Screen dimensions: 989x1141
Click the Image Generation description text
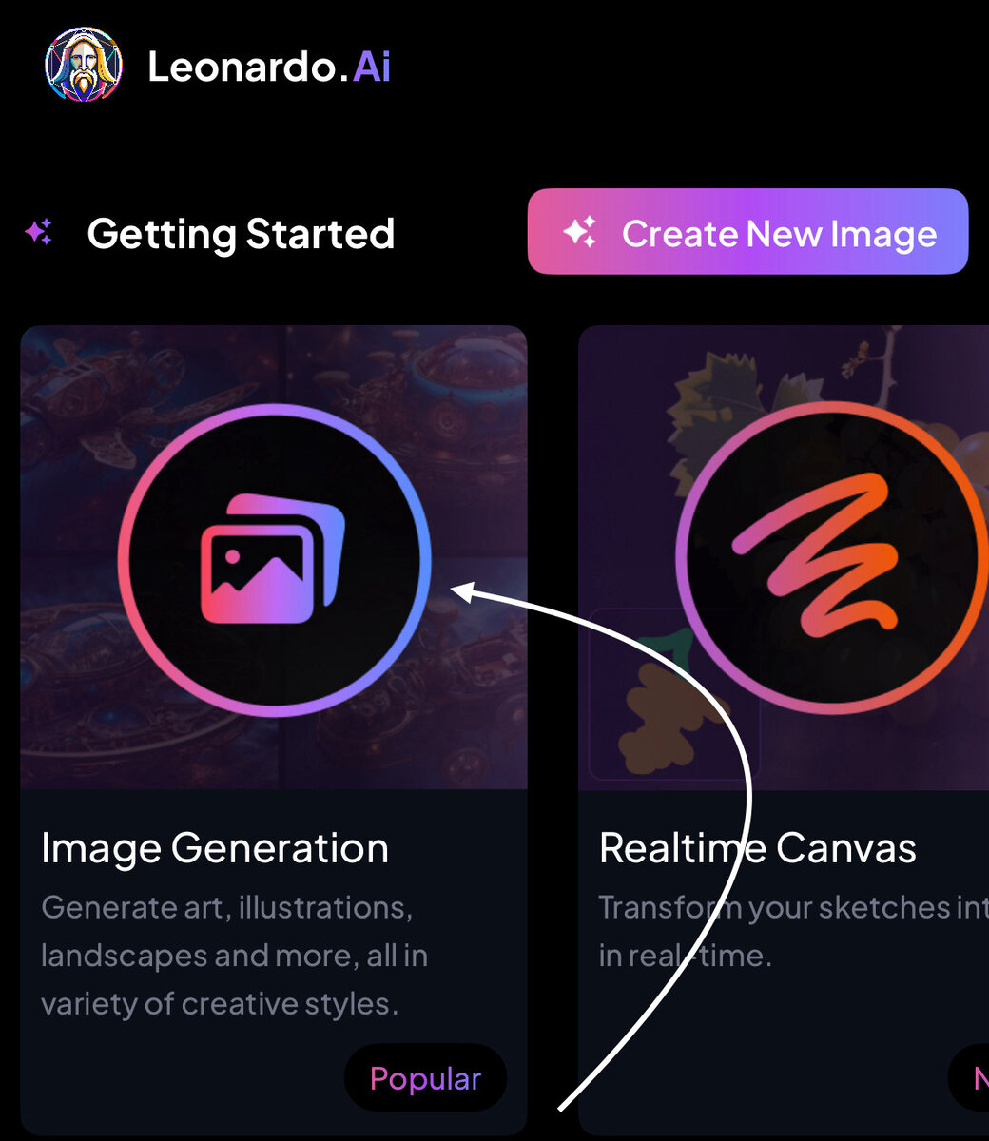(234, 956)
